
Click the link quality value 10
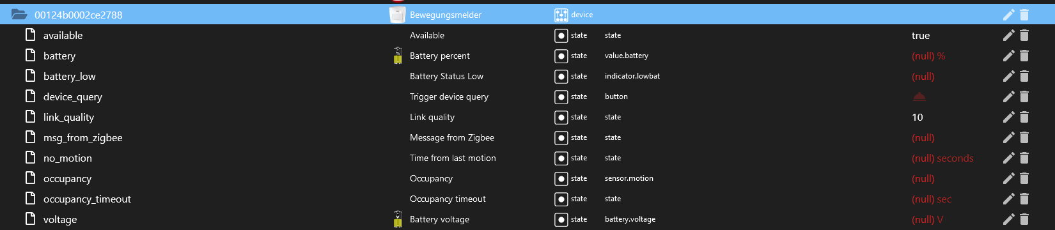tap(918, 117)
